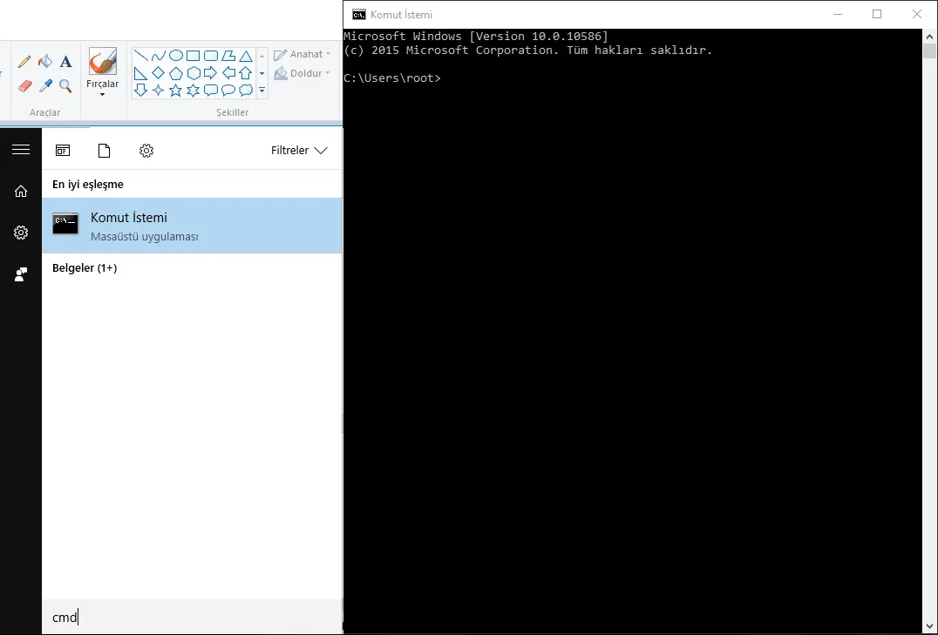Select the Color picker eyedropper tool

(x=44, y=86)
